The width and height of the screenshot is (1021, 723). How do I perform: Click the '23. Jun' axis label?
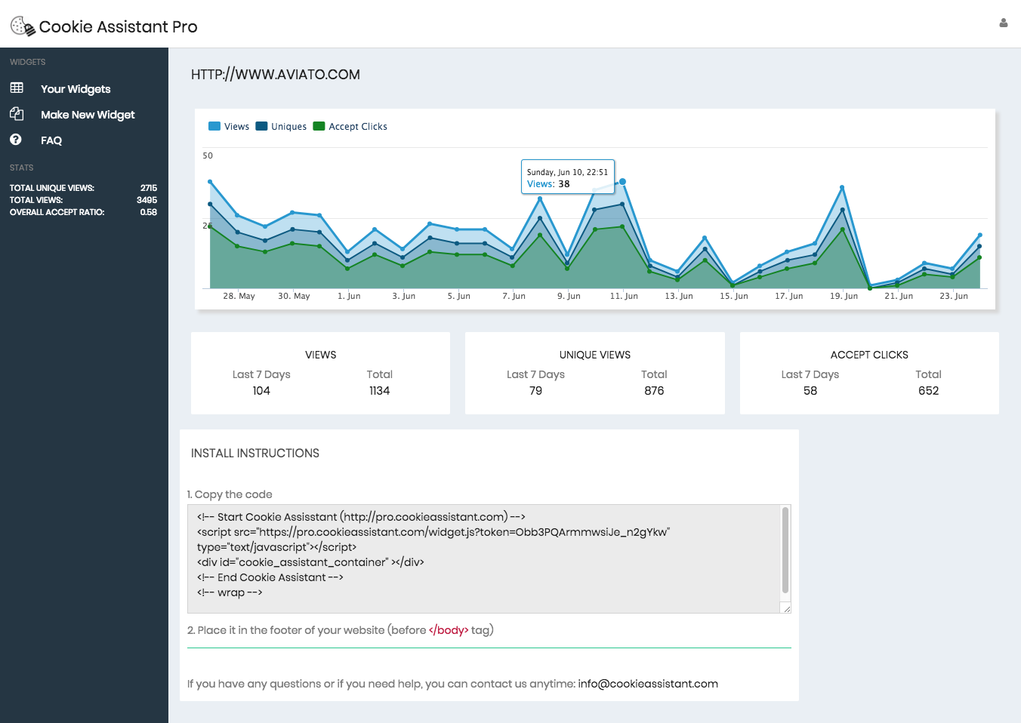click(954, 296)
